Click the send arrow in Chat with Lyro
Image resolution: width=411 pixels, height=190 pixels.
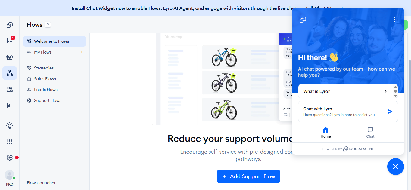[390, 112]
